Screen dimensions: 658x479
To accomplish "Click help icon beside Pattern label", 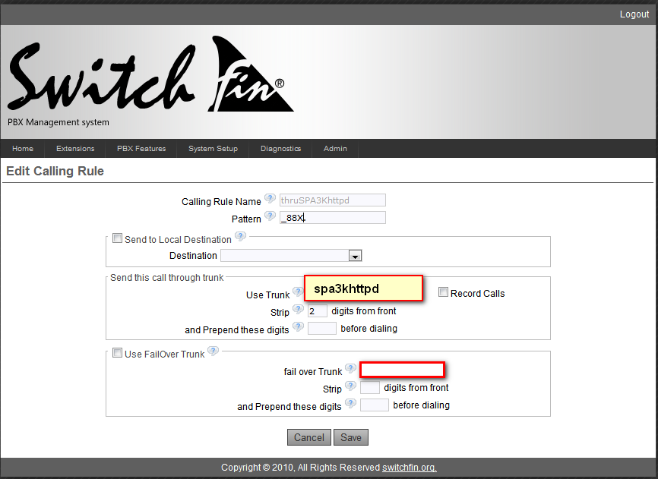I will pyautogui.click(x=270, y=216).
